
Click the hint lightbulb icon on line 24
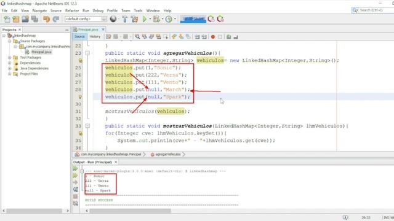[80, 60]
